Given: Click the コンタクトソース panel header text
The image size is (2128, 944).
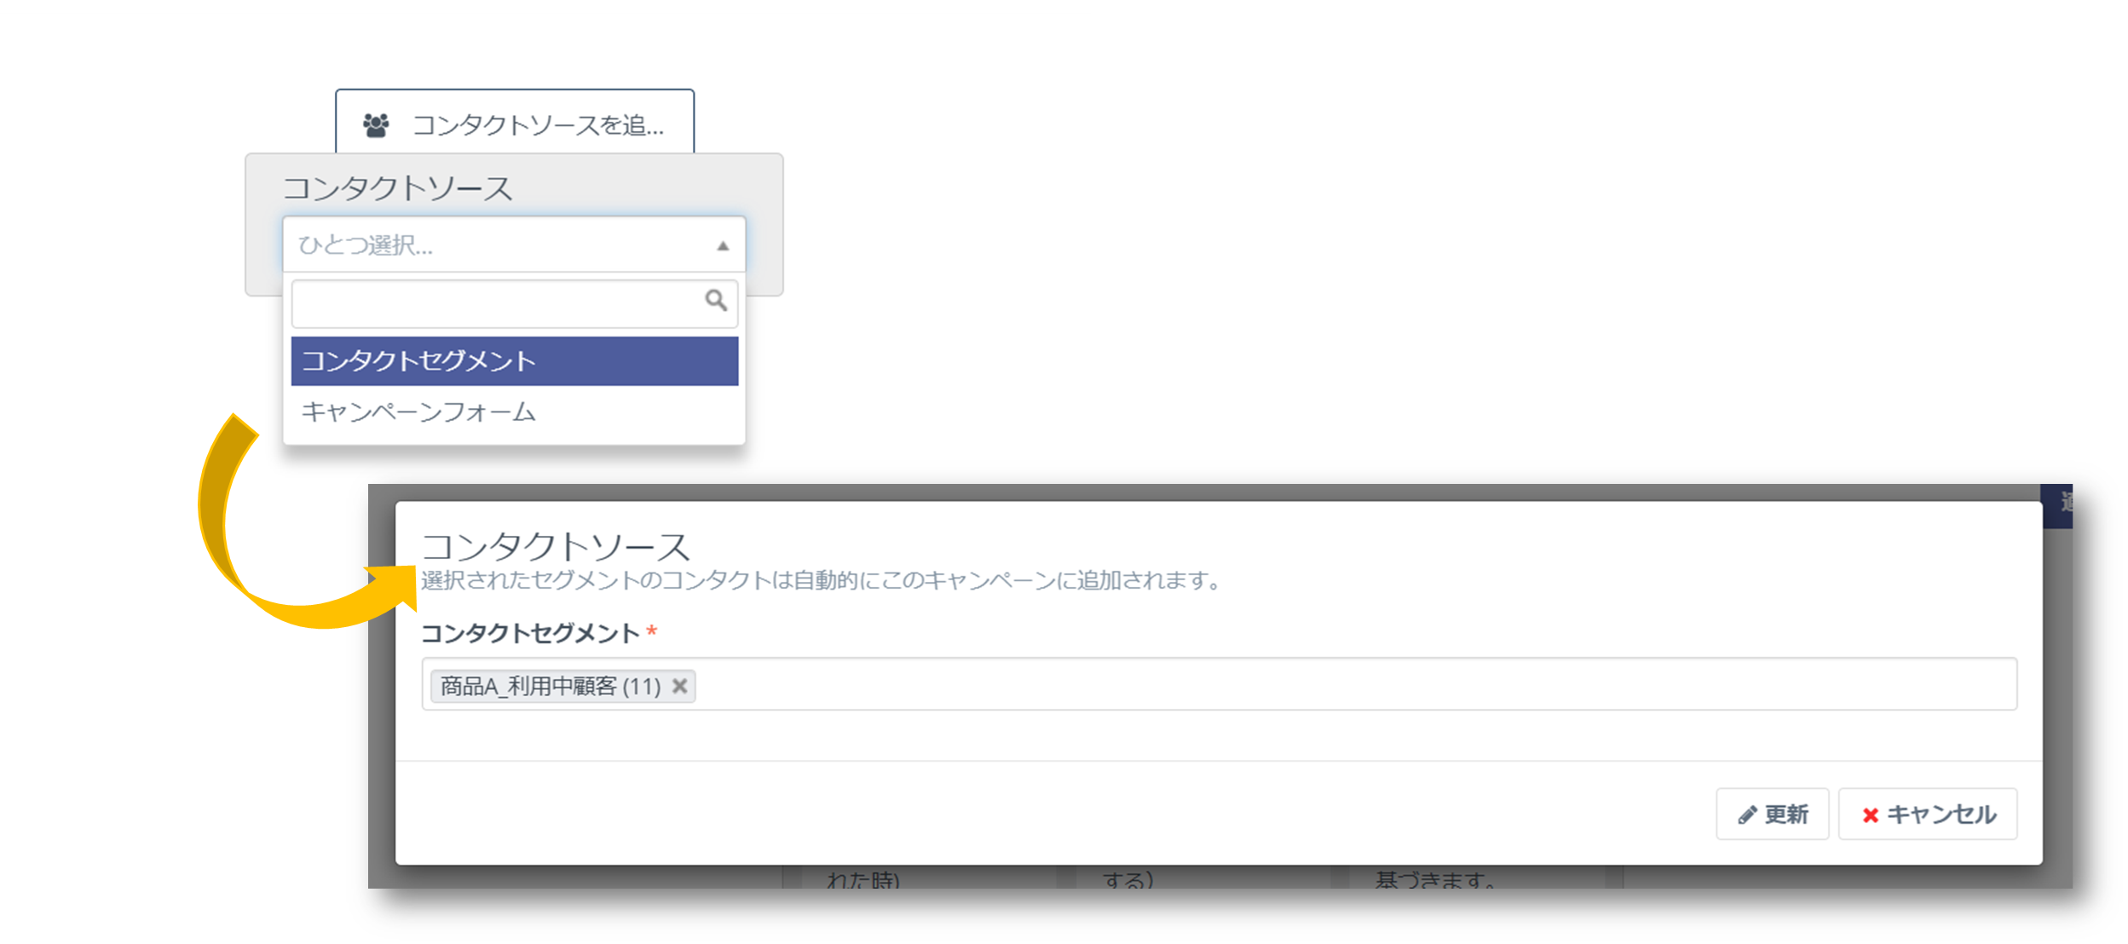Looking at the screenshot, I should tap(397, 187).
